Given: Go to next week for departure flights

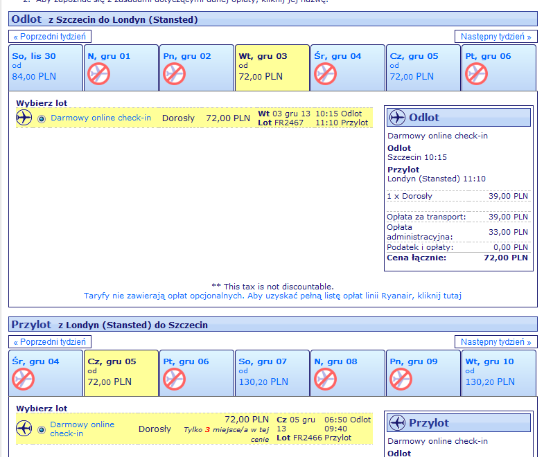Looking at the screenshot, I should click(x=495, y=37).
